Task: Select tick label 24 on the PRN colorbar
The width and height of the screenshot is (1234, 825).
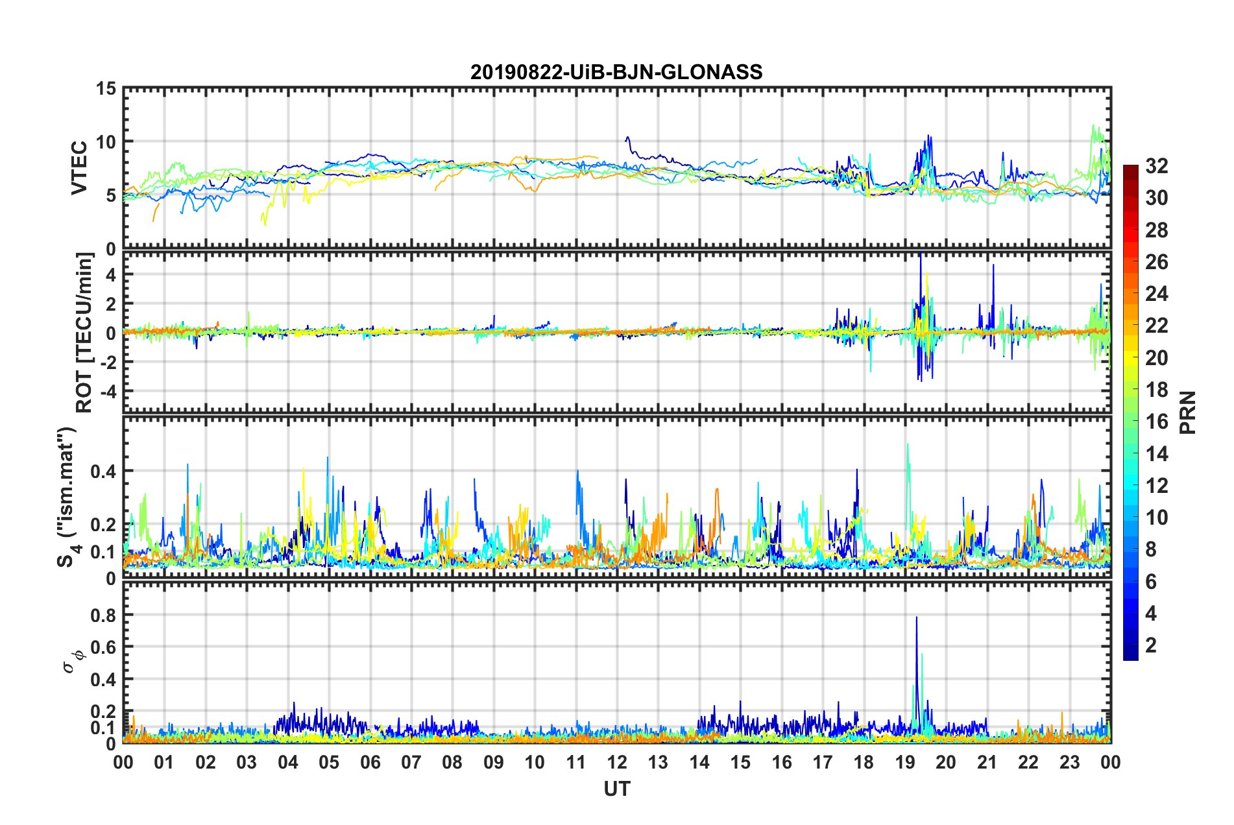Action: 1156,294
